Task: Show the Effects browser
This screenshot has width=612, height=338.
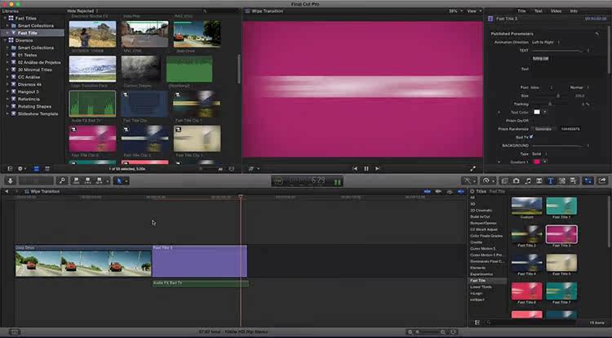Action: click(x=504, y=180)
